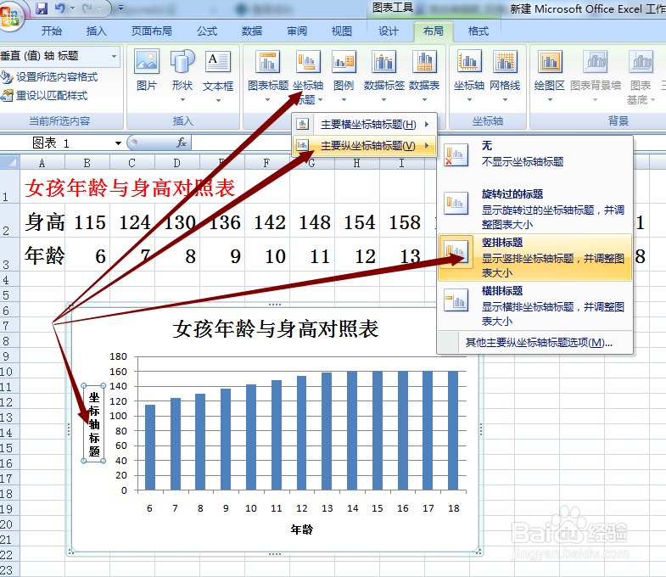Open the Plot Area (绘图区) options

tap(549, 76)
